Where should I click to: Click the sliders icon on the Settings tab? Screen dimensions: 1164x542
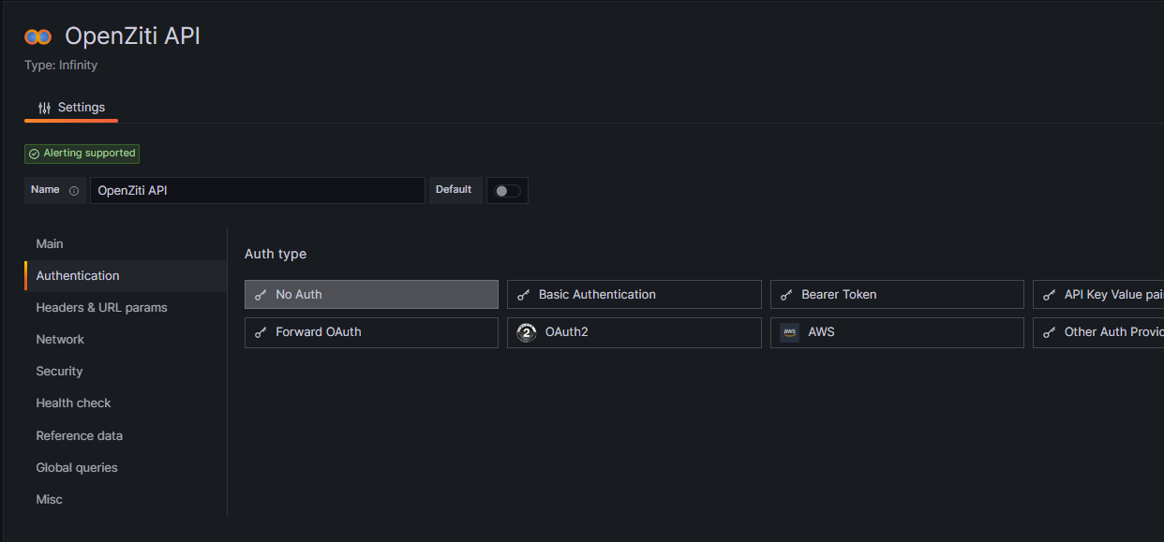pos(42,107)
